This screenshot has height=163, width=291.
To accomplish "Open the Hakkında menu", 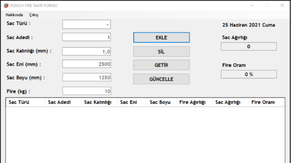I will [14, 15].
